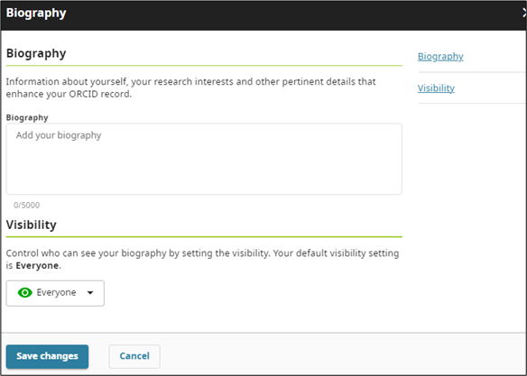
Task: Click the Biography section heading
Action: [36, 53]
